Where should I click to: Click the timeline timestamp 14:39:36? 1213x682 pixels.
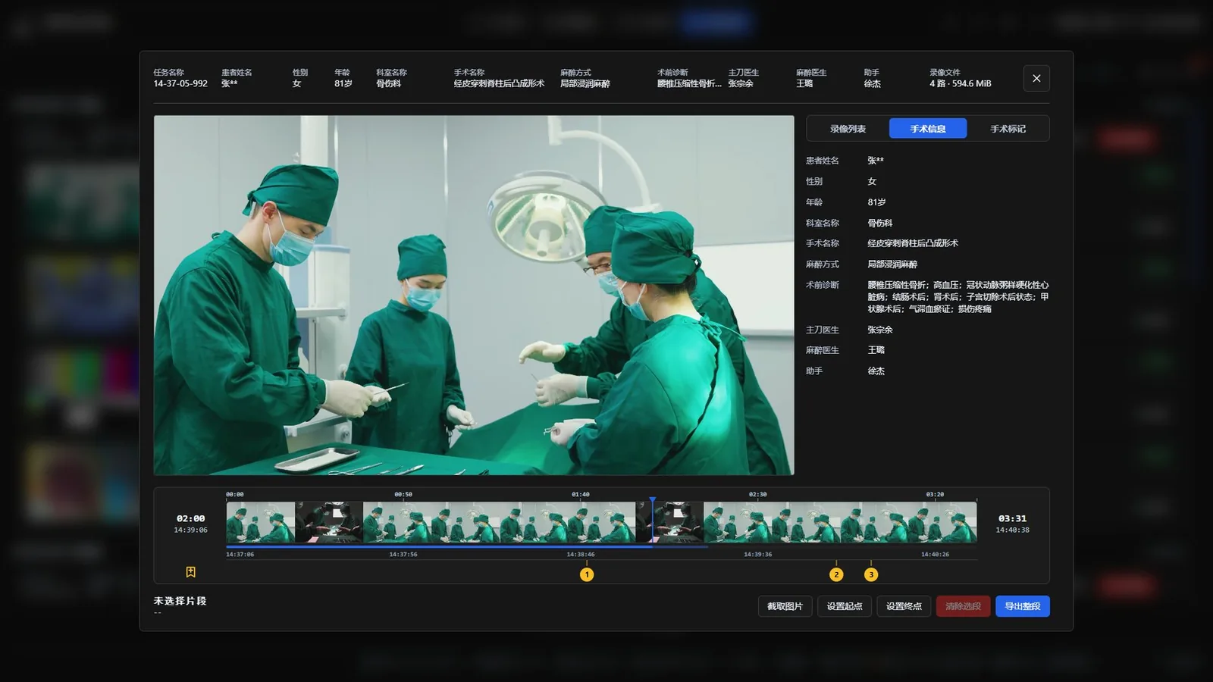point(757,554)
